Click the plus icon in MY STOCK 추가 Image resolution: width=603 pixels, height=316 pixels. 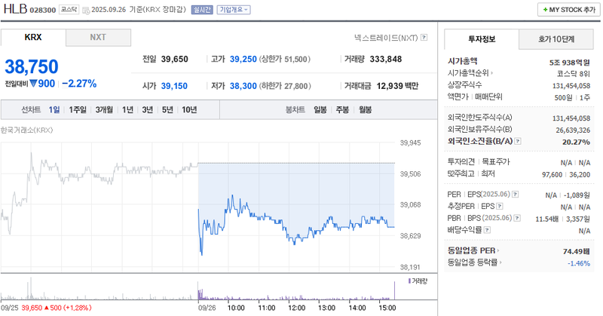tap(545, 10)
